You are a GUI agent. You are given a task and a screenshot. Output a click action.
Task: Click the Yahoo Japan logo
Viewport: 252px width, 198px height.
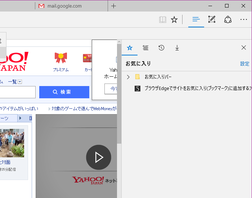(x=14, y=62)
